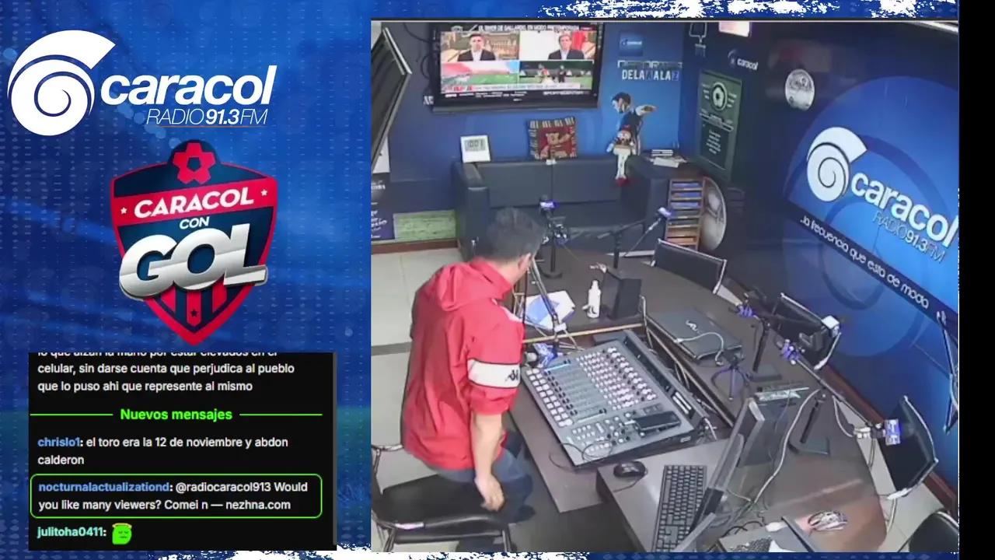Click the chat username chrislo1
Viewport: 995px width, 560px height.
[58, 442]
